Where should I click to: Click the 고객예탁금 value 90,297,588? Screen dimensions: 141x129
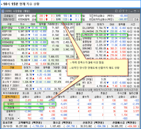[21, 126]
